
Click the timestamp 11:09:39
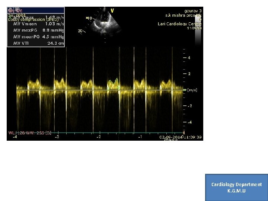[192, 137]
